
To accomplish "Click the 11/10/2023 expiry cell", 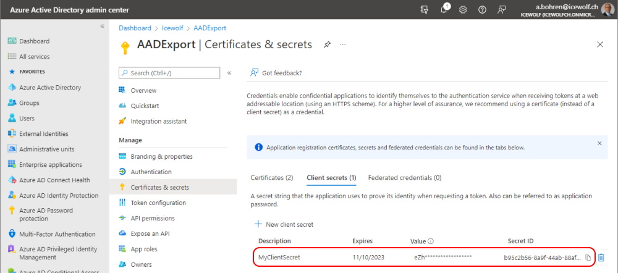I will (368, 258).
